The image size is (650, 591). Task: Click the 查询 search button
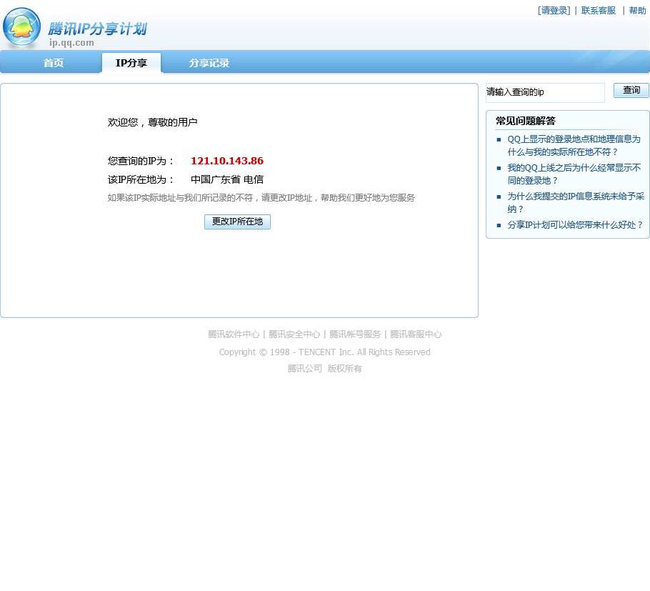pos(631,90)
